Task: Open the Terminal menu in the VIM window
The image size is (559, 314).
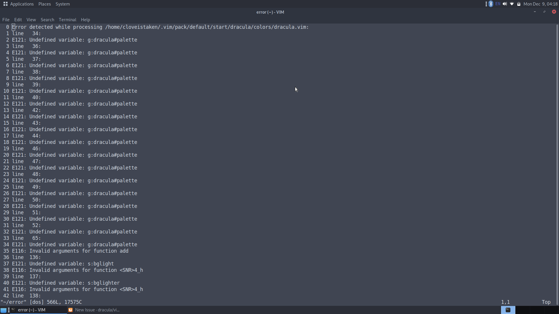Action: coord(67,19)
